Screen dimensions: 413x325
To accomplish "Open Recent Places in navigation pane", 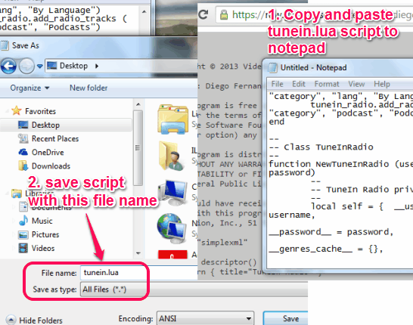I will click(x=55, y=138).
